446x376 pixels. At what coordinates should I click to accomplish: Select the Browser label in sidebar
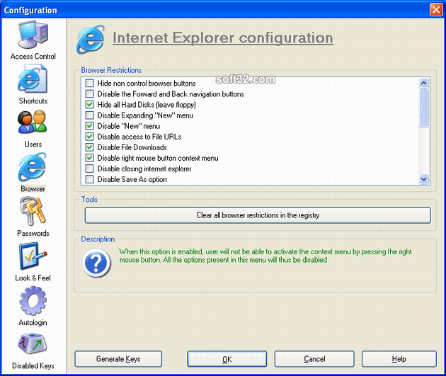tap(33, 188)
